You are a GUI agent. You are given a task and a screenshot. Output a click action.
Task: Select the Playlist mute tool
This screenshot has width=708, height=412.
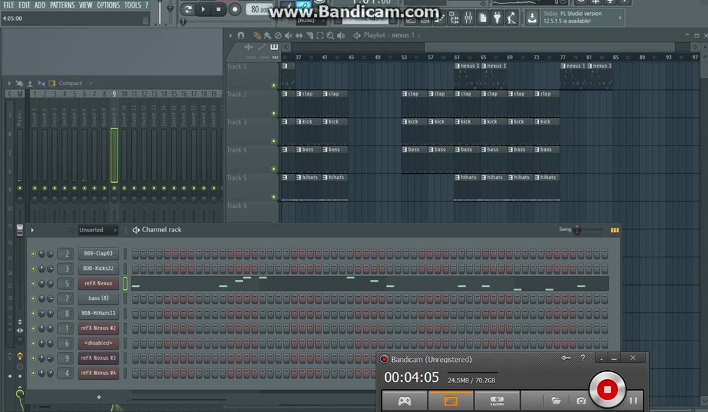288,35
